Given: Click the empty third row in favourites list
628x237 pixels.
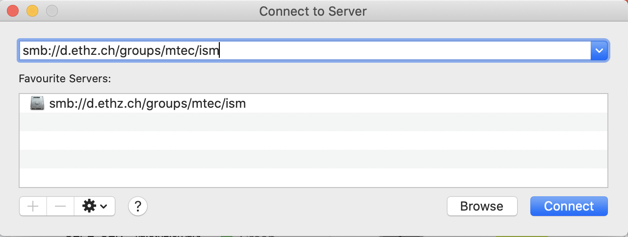Looking at the screenshot, I should tap(314, 141).
